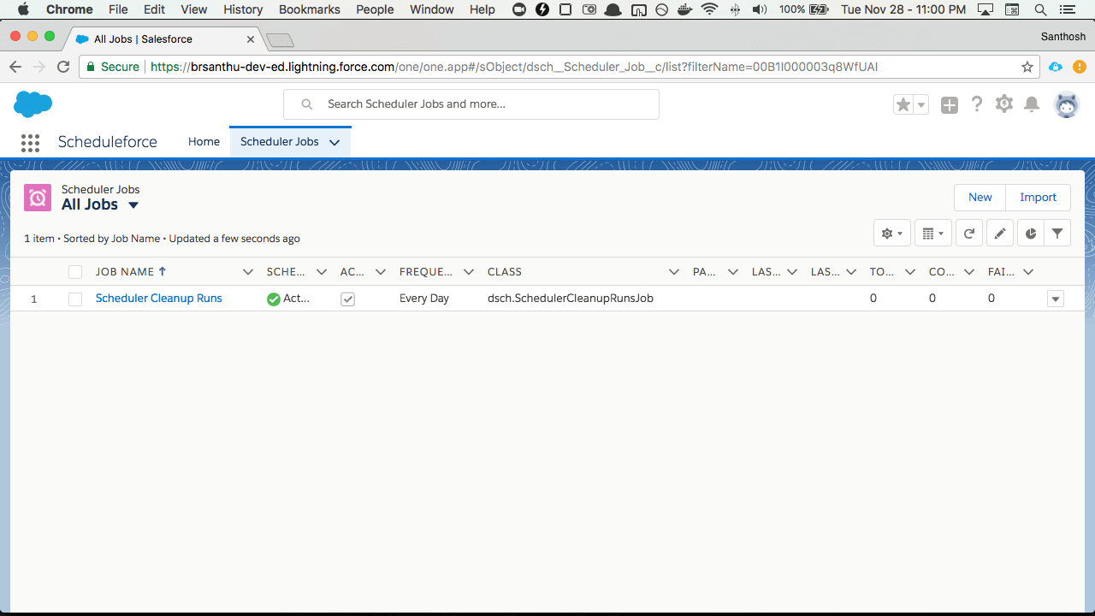Expand the All Jobs list view picker
1095x616 pixels.
[x=133, y=205]
